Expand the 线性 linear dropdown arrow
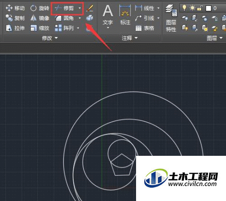226x201 pixels. pos(158,8)
